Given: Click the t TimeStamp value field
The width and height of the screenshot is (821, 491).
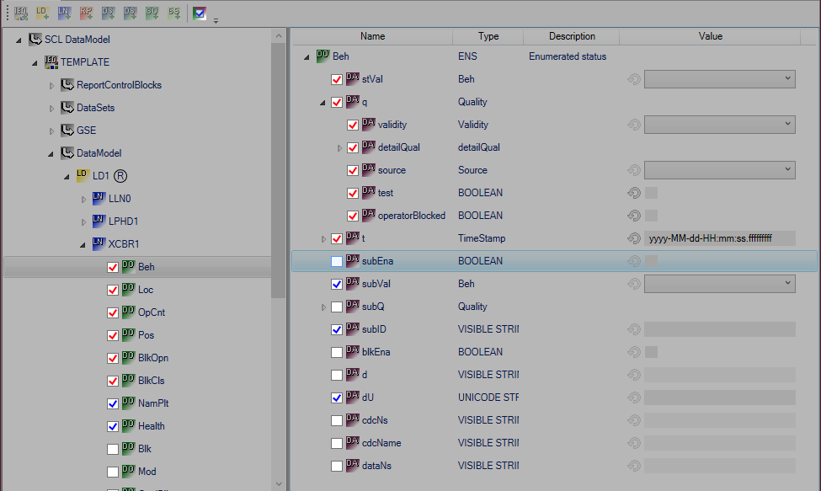Looking at the screenshot, I should tap(719, 238).
